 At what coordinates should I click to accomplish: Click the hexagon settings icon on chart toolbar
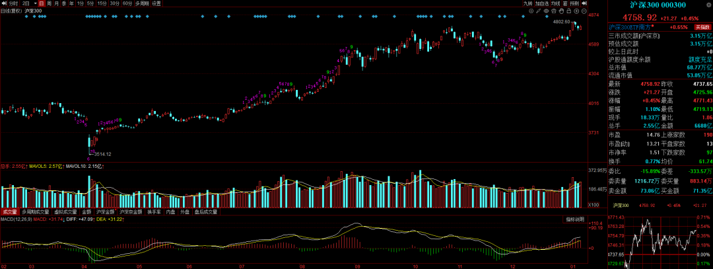pos(531,11)
